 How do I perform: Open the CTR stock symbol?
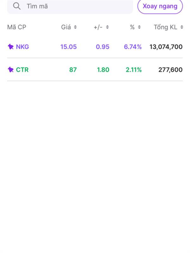(x=22, y=70)
